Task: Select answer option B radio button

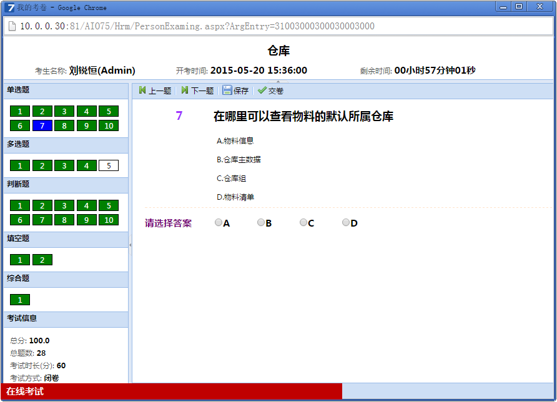Action: [x=261, y=222]
